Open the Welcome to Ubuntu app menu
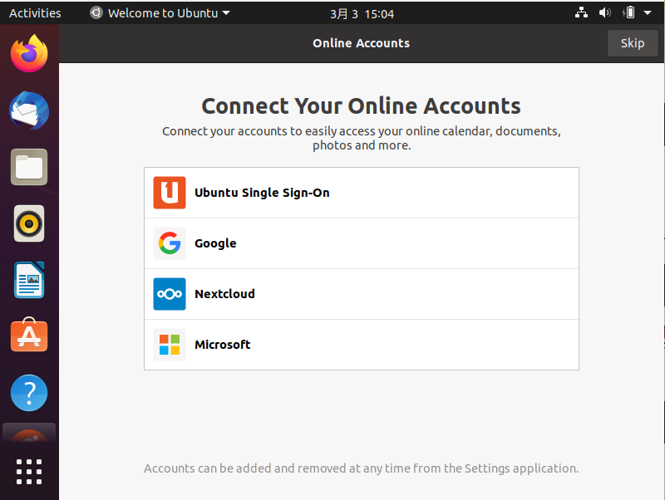The image size is (665, 500). [160, 13]
